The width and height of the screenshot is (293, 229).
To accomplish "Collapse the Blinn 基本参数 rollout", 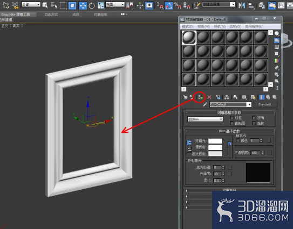I will (229, 131).
